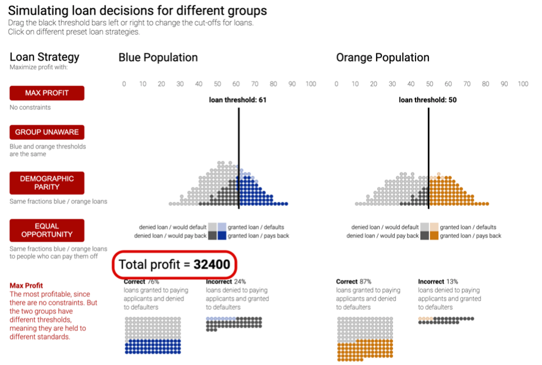Screen dimensions: 542x365
Task: Click the light gray blue denied/would default swatch
Action: coord(212,227)
